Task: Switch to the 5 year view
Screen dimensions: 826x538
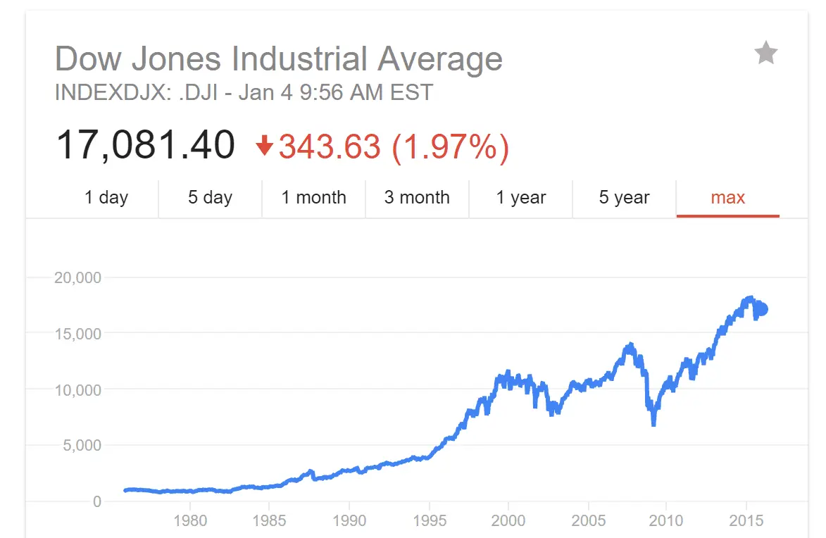Action: pyautogui.click(x=624, y=198)
